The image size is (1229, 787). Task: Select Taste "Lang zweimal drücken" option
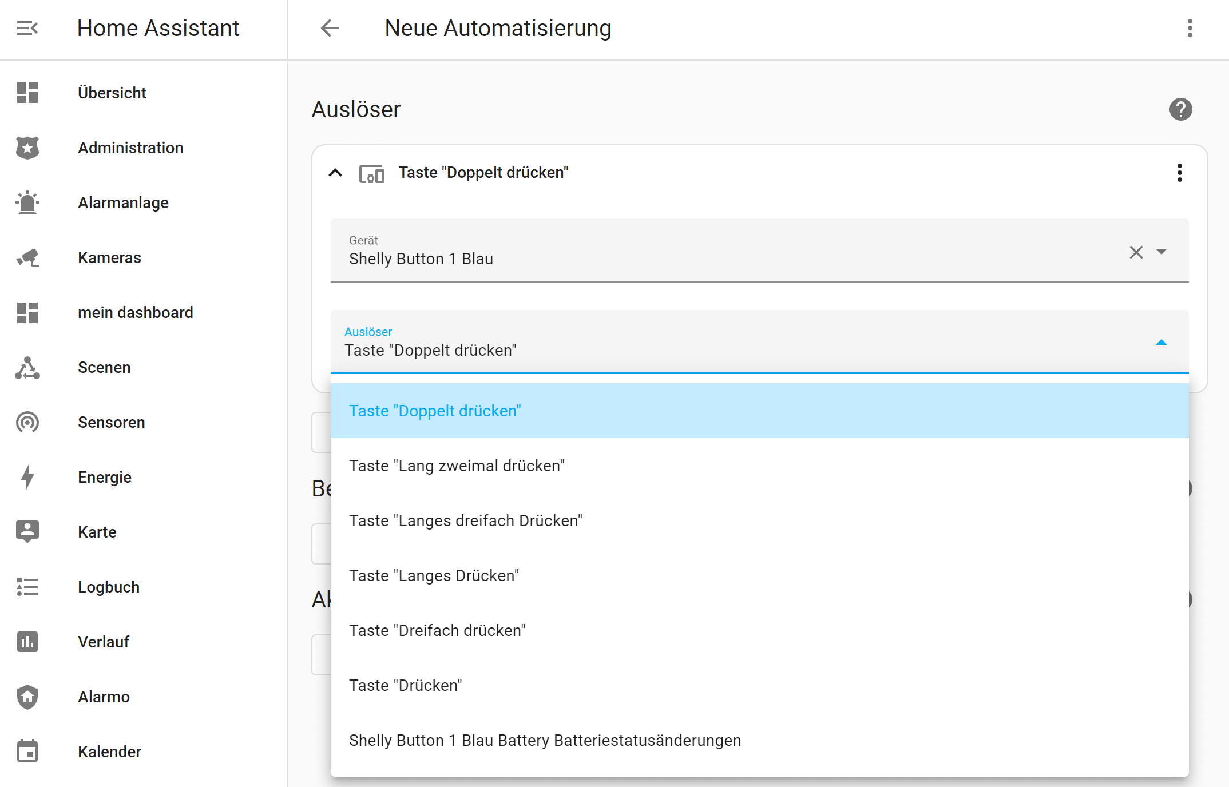coord(457,466)
